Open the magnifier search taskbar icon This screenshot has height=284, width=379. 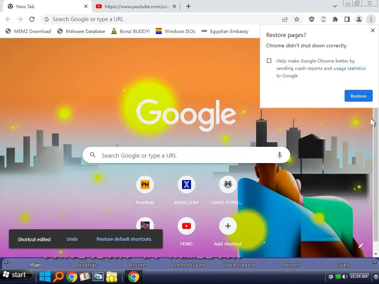pyautogui.click(x=58, y=277)
